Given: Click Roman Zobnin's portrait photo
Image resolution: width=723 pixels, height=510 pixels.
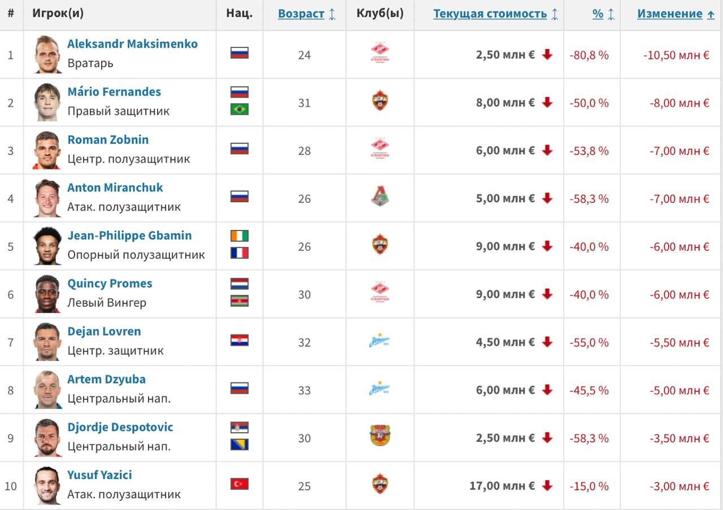Looking at the screenshot, I should (x=47, y=150).
